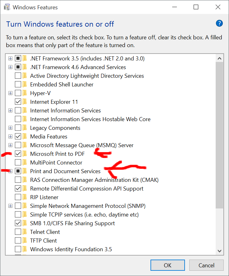
Task: Select the Legacy Components item
Action: click(55, 128)
